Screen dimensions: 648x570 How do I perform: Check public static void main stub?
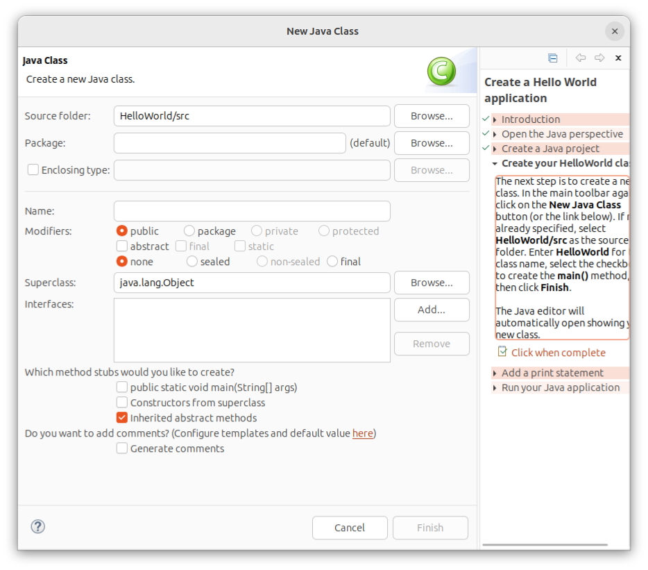(x=122, y=387)
